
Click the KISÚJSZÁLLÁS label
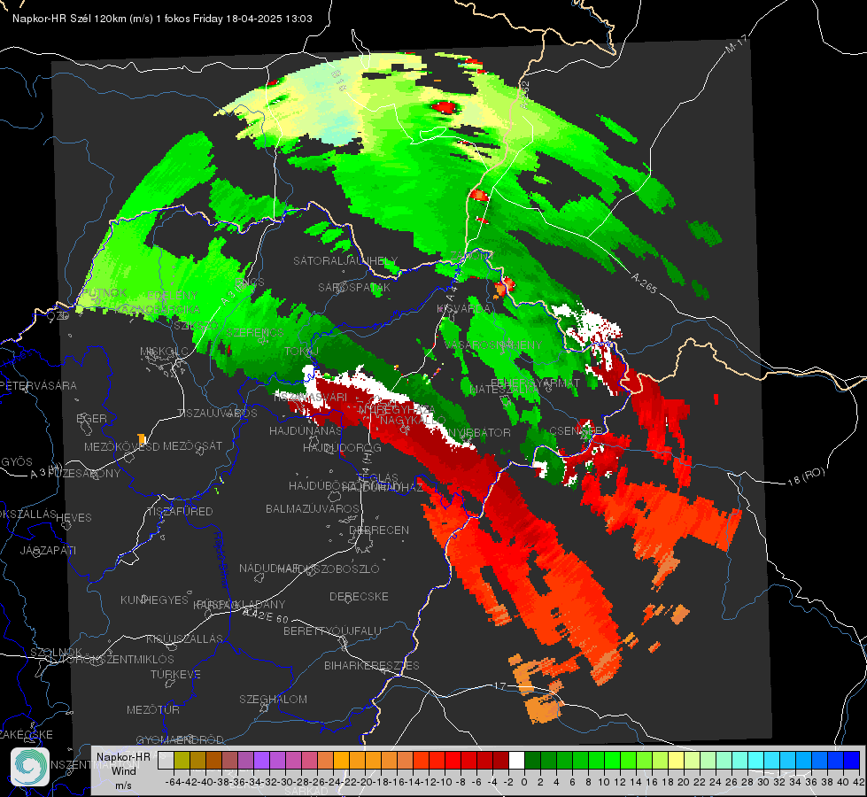tap(185, 638)
